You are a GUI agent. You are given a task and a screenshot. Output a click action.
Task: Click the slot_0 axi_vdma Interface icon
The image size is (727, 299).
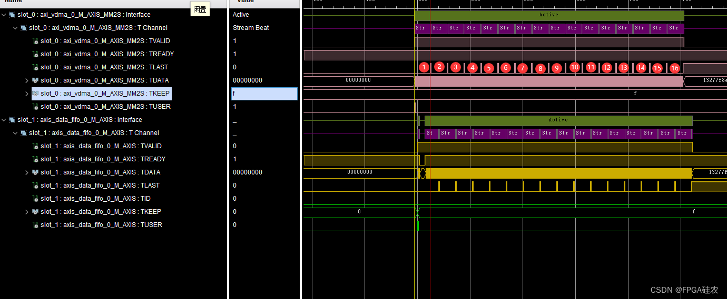(12, 15)
